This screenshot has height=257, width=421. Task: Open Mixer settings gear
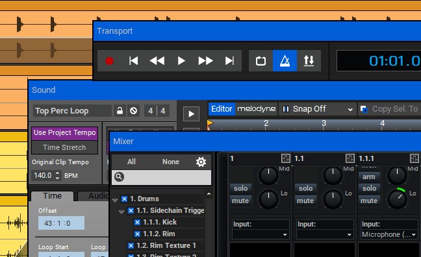tap(201, 162)
